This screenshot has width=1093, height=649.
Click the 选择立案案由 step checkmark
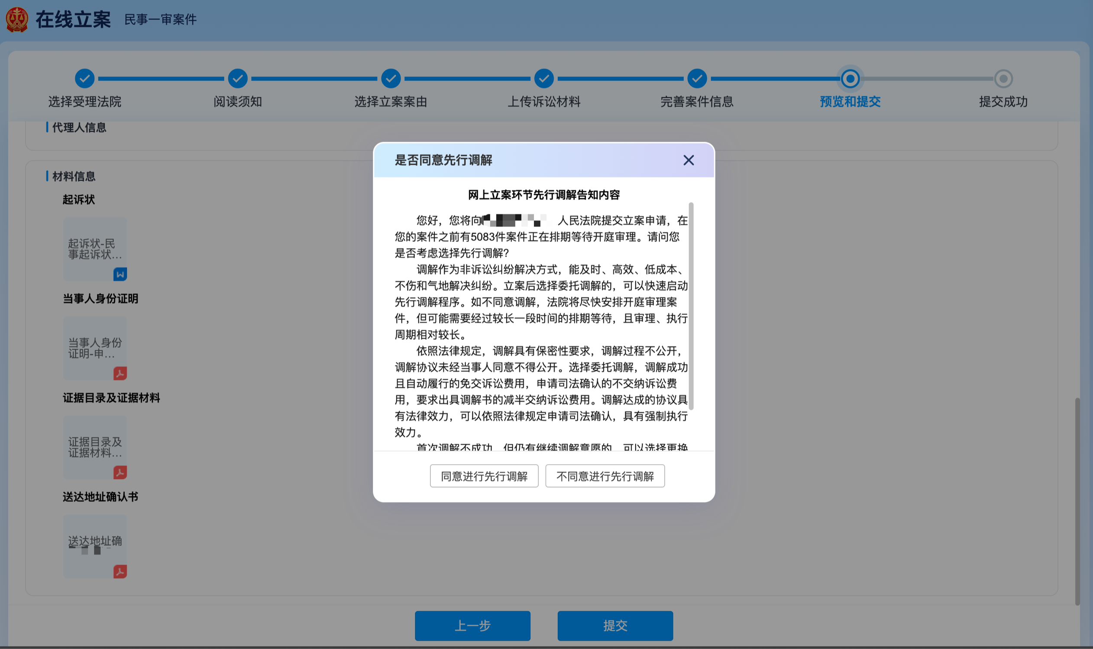pyautogui.click(x=391, y=79)
